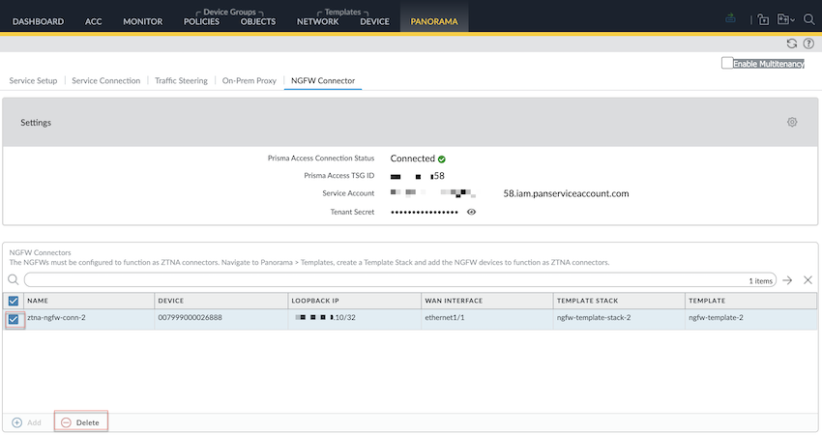
Task: Switch to the Traffic Steering tab
Action: click(181, 81)
